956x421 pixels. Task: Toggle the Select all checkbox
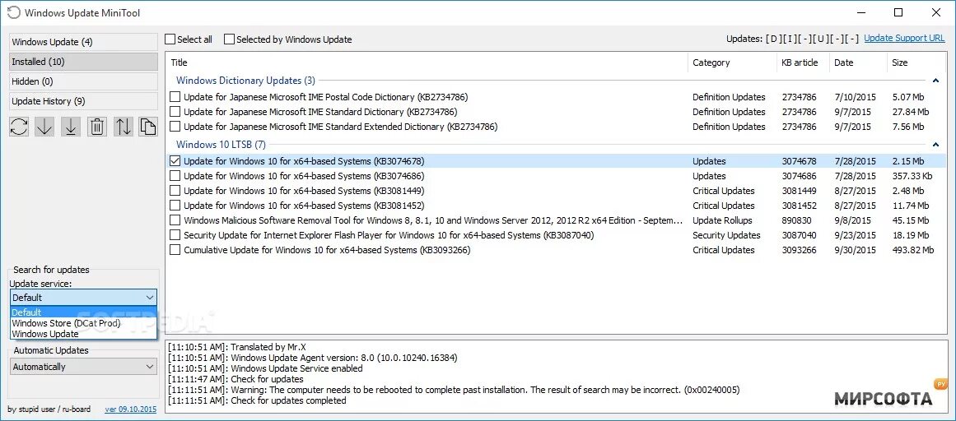pos(170,39)
